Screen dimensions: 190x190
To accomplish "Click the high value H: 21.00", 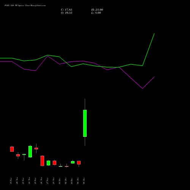I will [x=97, y=10].
